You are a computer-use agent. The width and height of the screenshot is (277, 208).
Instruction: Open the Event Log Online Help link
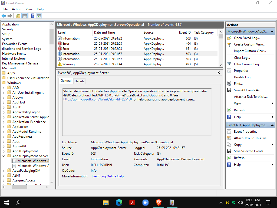coord(107,176)
